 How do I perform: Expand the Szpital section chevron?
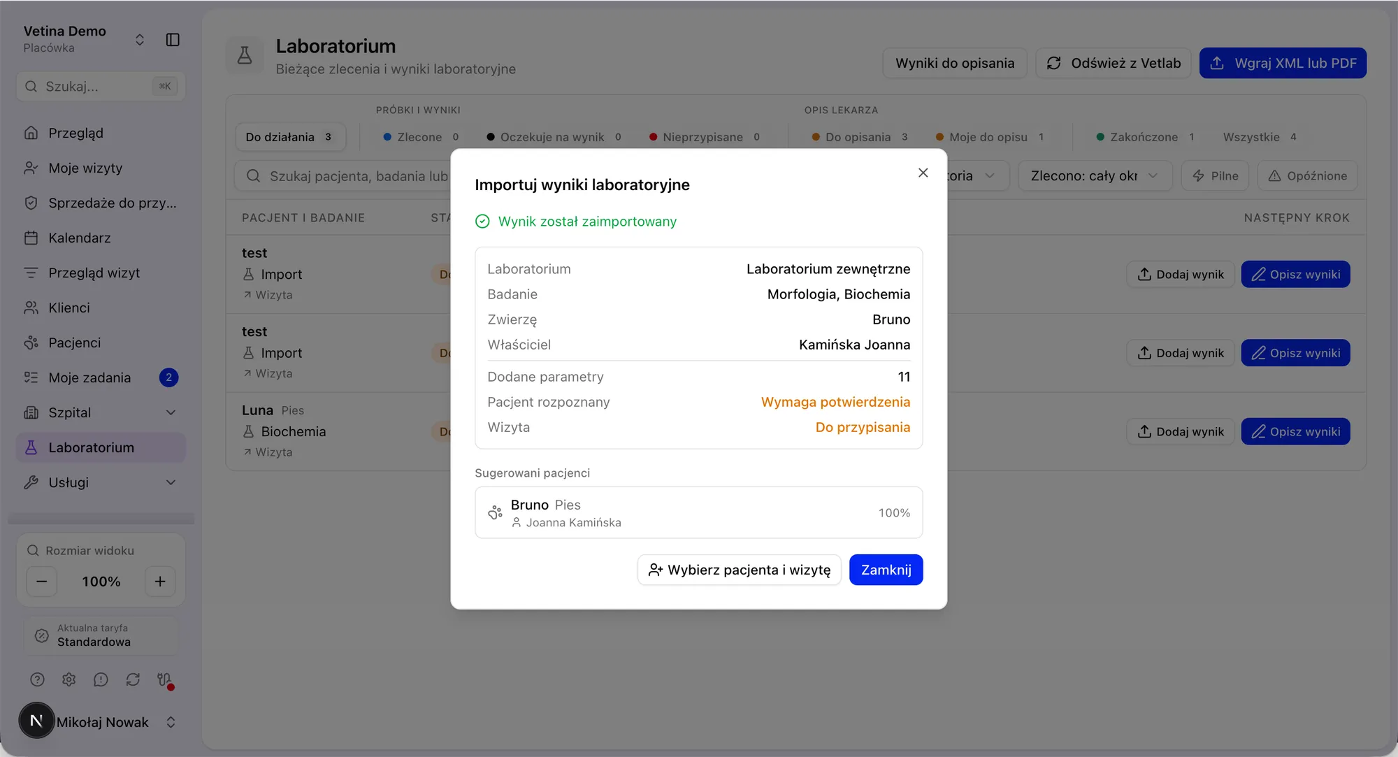(x=171, y=412)
